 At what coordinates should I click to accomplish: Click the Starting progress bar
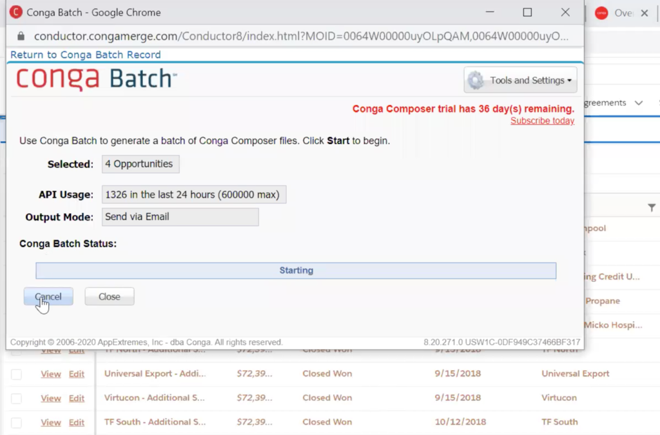click(296, 270)
